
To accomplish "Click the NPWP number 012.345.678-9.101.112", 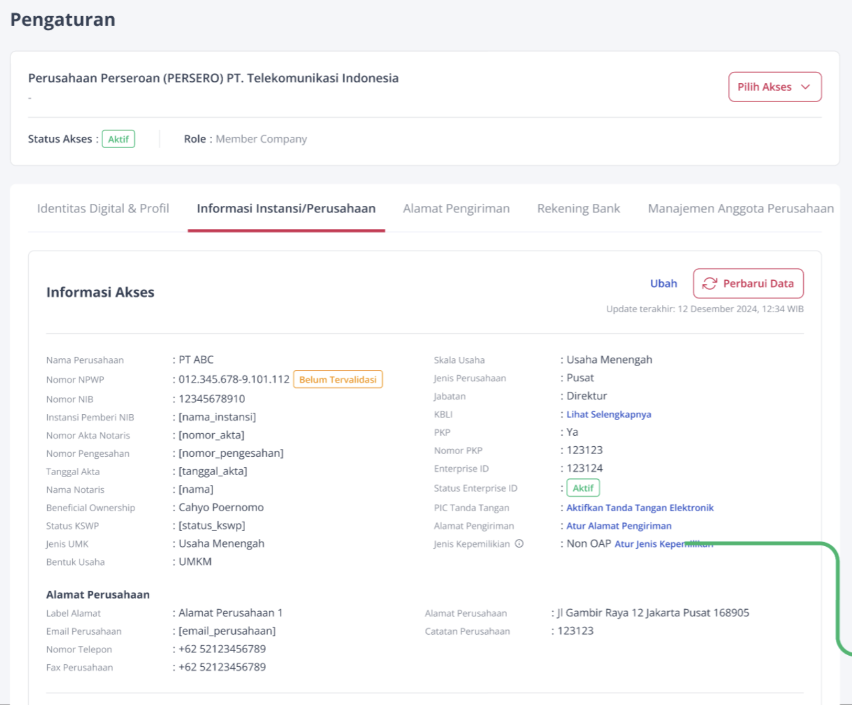I will [234, 379].
